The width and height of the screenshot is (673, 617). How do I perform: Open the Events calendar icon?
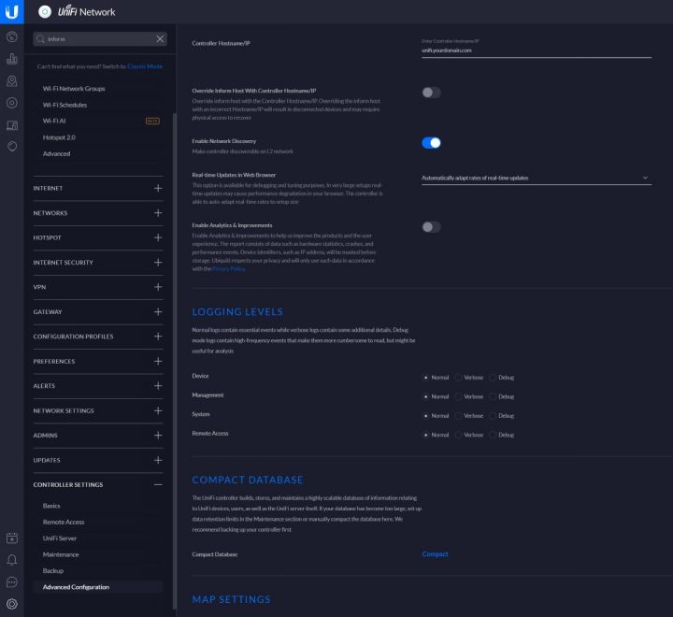(x=11, y=538)
